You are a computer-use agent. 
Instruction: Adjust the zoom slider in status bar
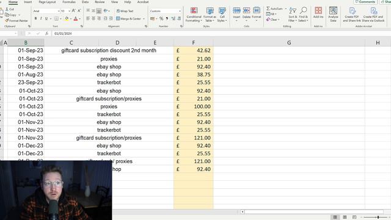[x=378, y=218]
